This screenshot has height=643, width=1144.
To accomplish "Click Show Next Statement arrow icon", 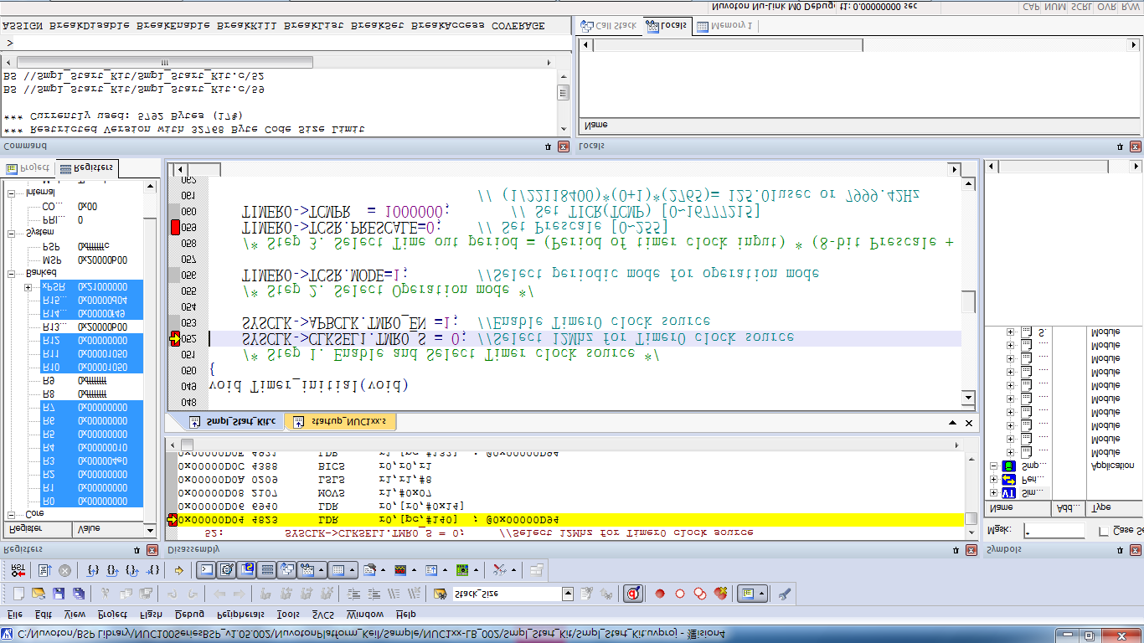I will (178, 570).
